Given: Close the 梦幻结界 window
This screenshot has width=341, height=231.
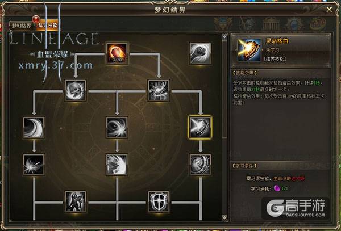Looking at the screenshot, I should pyautogui.click(x=329, y=9).
